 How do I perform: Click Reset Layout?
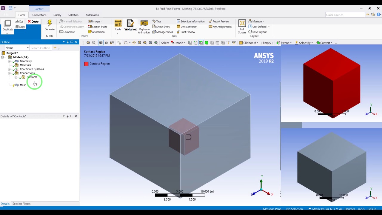(x=257, y=32)
